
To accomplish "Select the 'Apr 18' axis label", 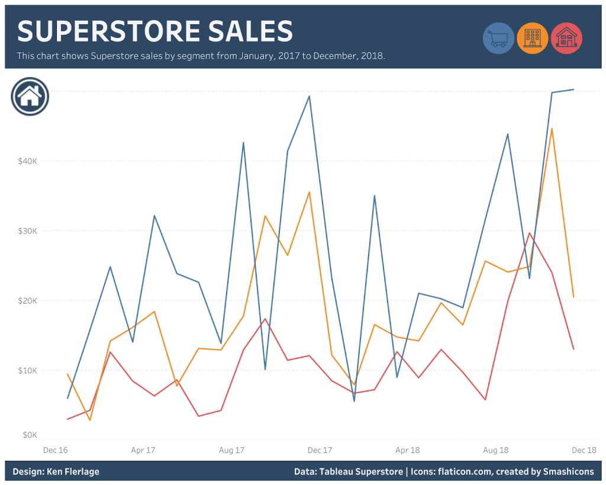I will tap(407, 450).
